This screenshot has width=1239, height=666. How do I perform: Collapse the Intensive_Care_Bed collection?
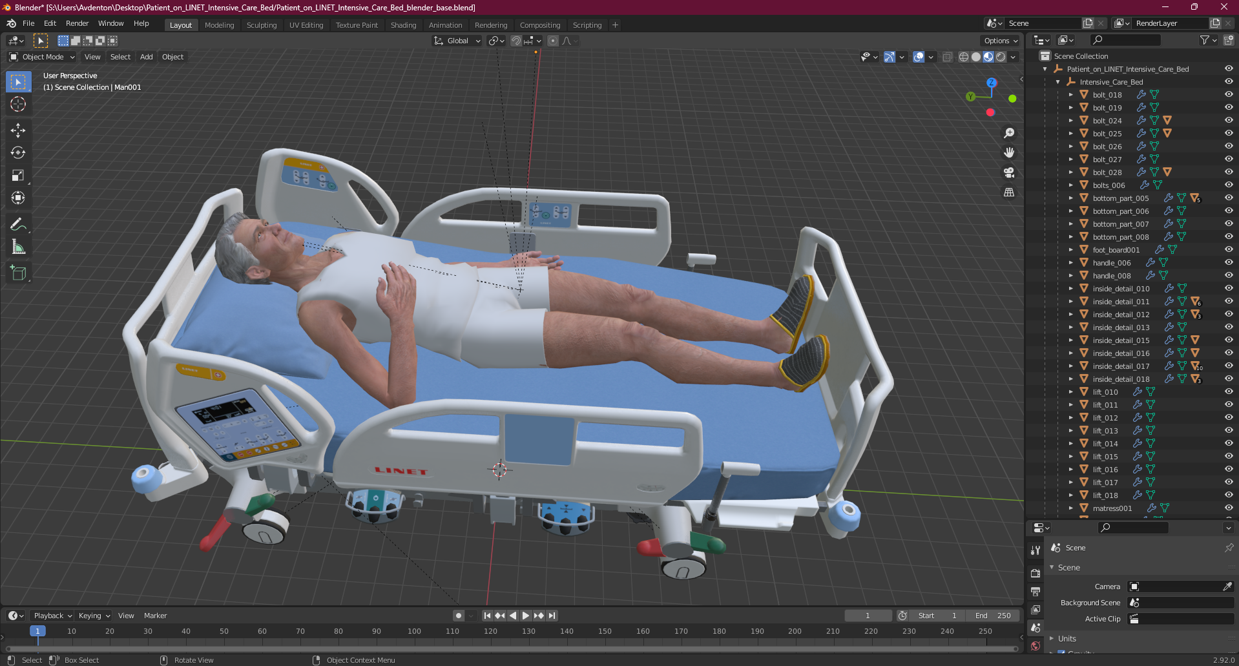tap(1057, 81)
